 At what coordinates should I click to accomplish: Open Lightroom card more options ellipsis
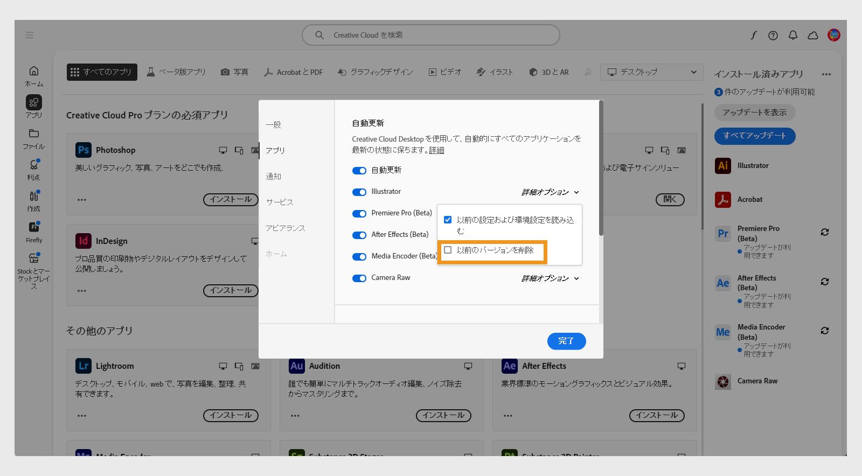(x=82, y=416)
